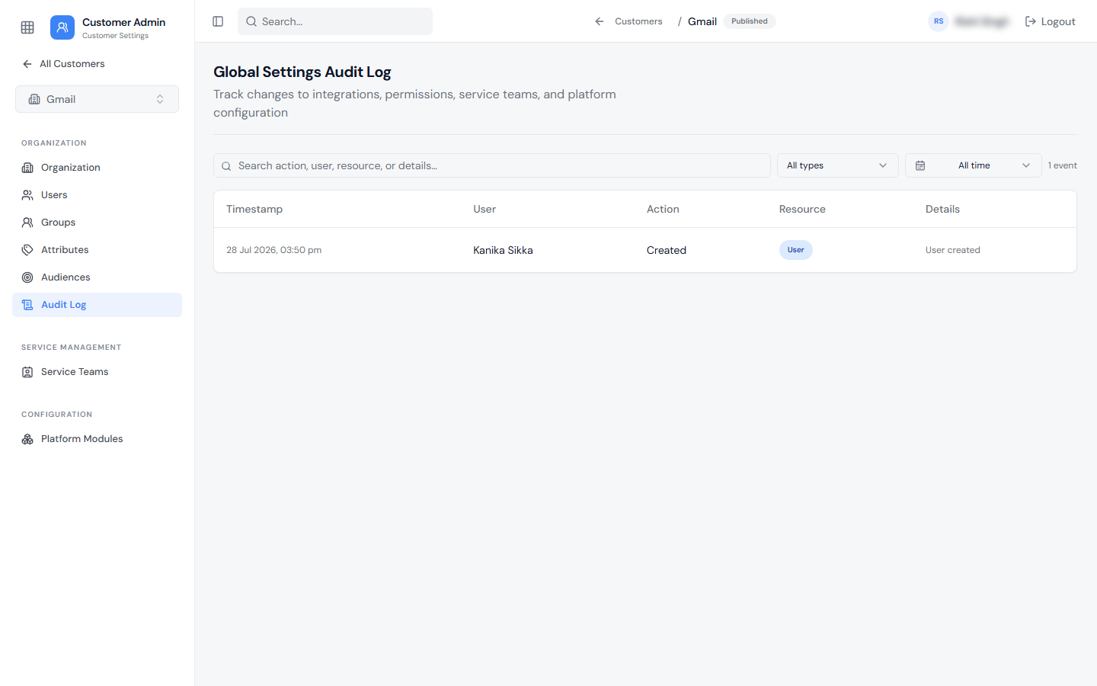This screenshot has width=1097, height=686.
Task: Focus the top global Search field
Action: click(335, 21)
